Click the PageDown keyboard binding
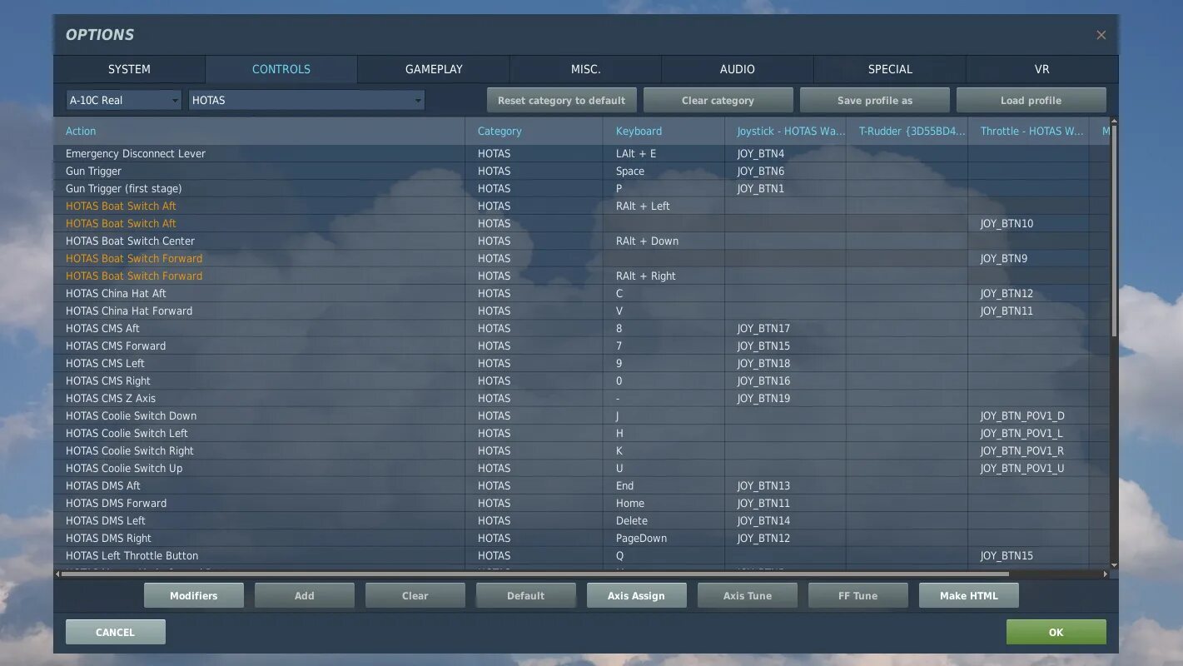The image size is (1183, 666). 664,538
